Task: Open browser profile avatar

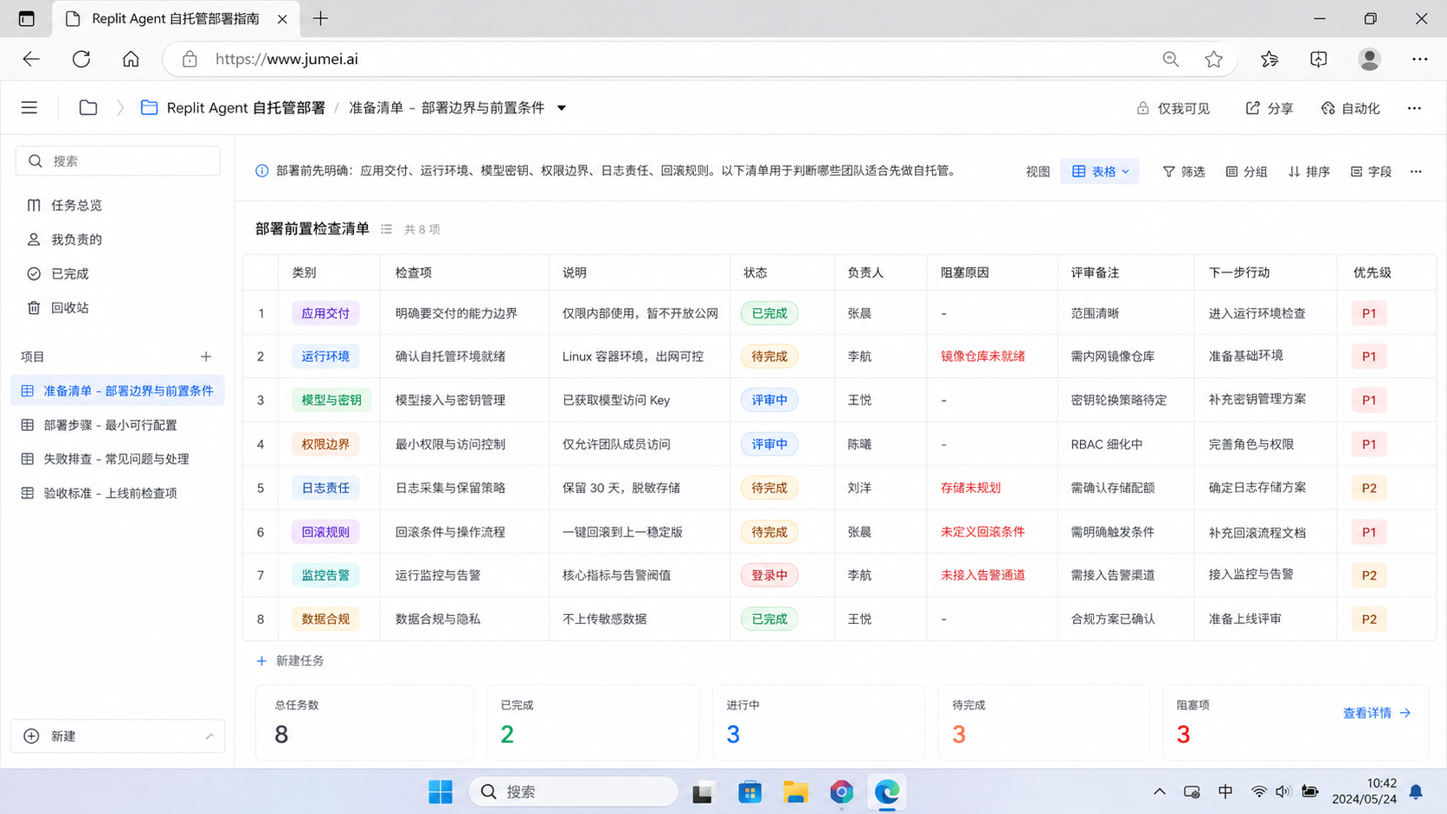Action: (1369, 59)
